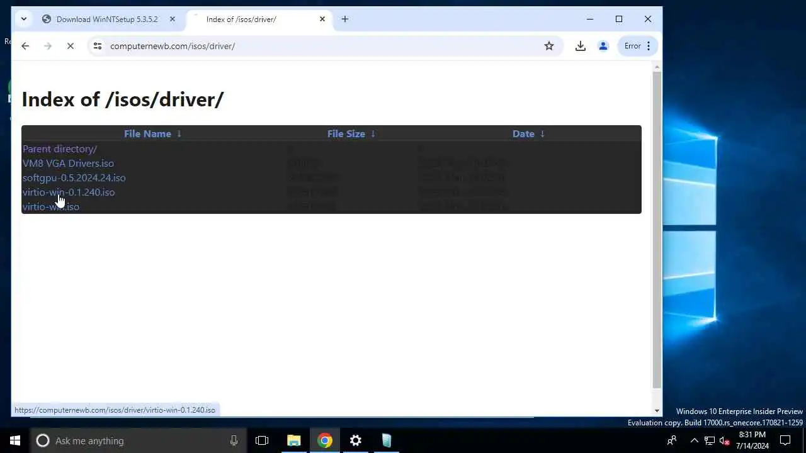Screen dimensions: 806x453
Task: Open the network status tray icon
Action: (x=710, y=440)
